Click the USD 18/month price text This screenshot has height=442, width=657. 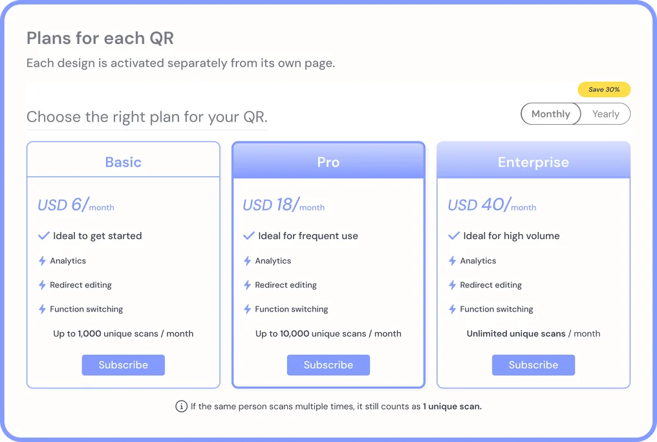[x=284, y=205]
